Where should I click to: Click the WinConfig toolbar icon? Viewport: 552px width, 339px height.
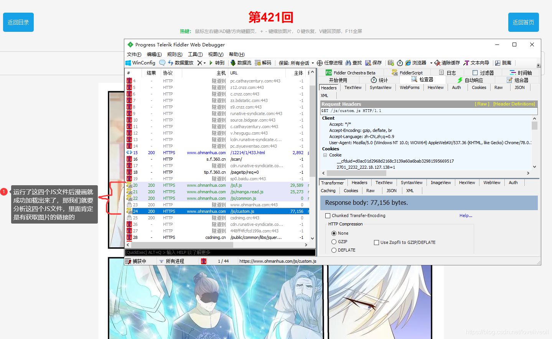pos(129,63)
